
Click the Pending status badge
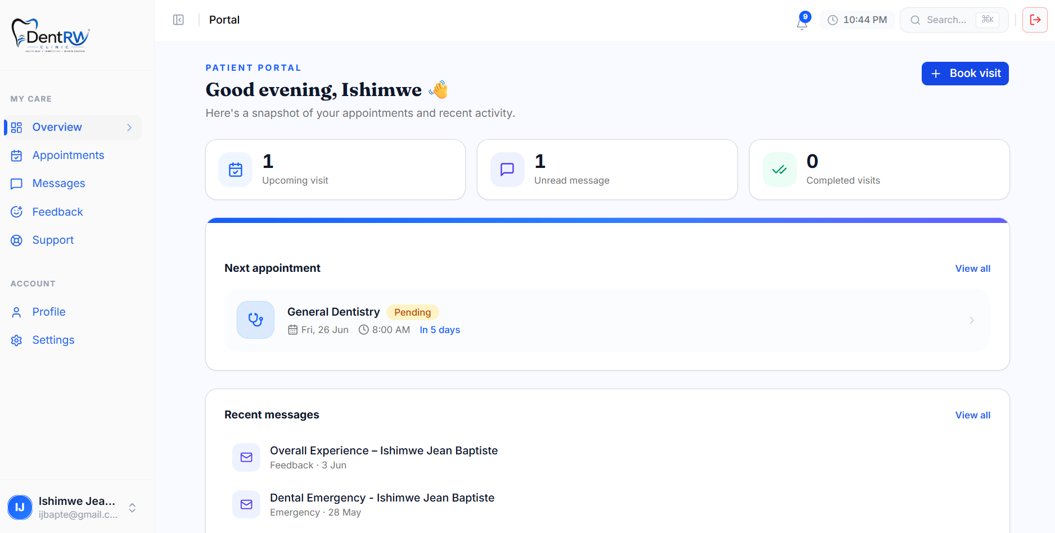(x=413, y=312)
